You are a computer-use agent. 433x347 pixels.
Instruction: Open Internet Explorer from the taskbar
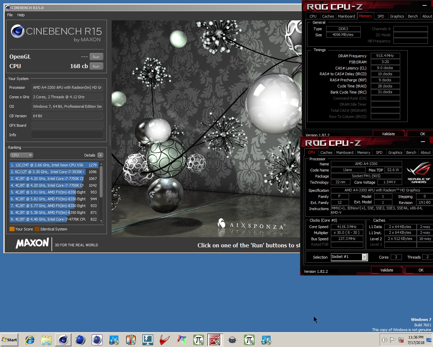(x=29, y=340)
